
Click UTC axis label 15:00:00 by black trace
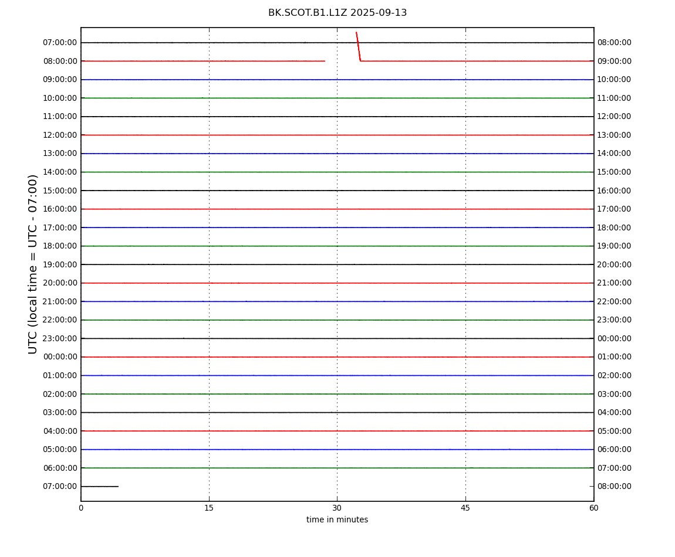[x=60, y=191]
